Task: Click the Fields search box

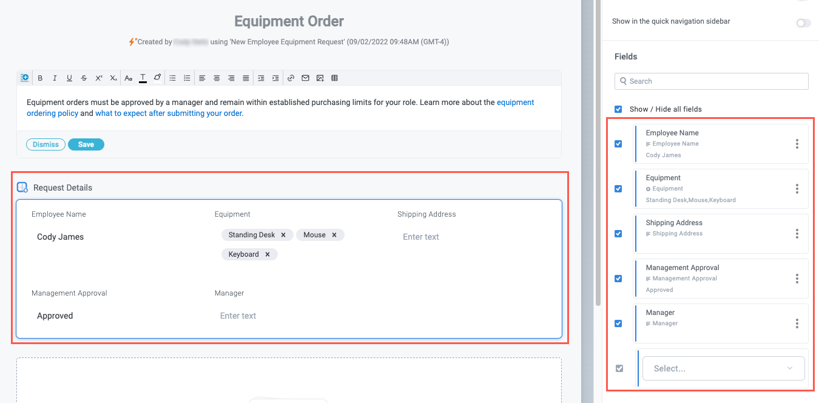Action: tap(711, 81)
